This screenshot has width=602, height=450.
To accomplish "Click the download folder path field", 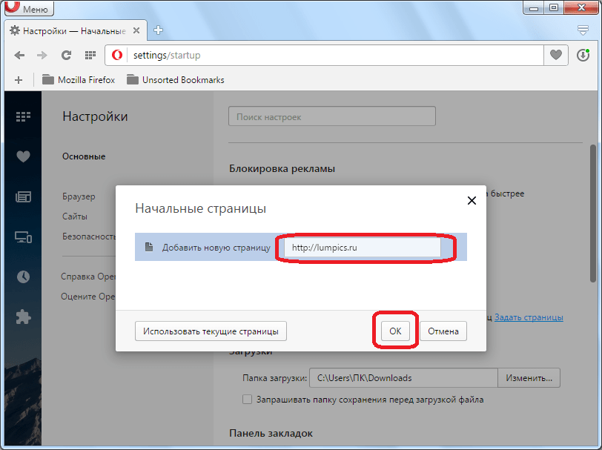I will 403,378.
